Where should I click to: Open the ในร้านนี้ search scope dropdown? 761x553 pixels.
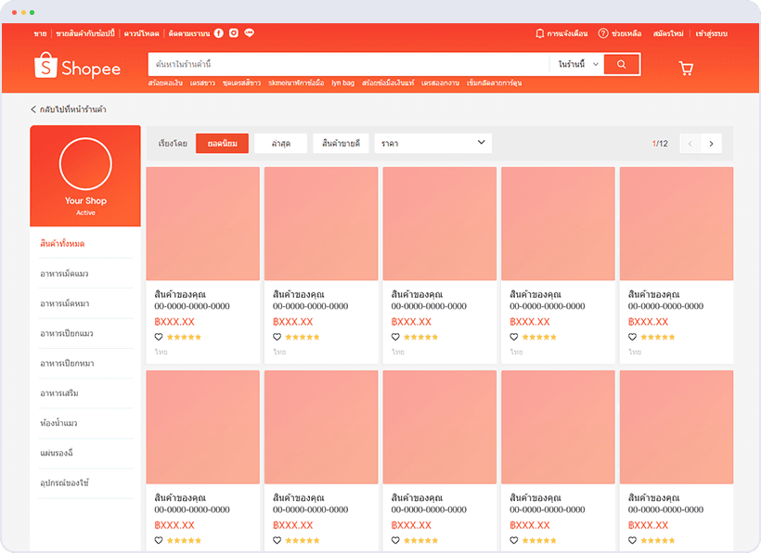[576, 65]
